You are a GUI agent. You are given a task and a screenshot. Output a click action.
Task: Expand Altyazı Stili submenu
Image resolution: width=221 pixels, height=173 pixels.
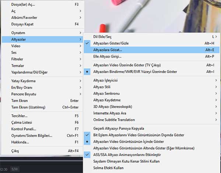coord(152,87)
